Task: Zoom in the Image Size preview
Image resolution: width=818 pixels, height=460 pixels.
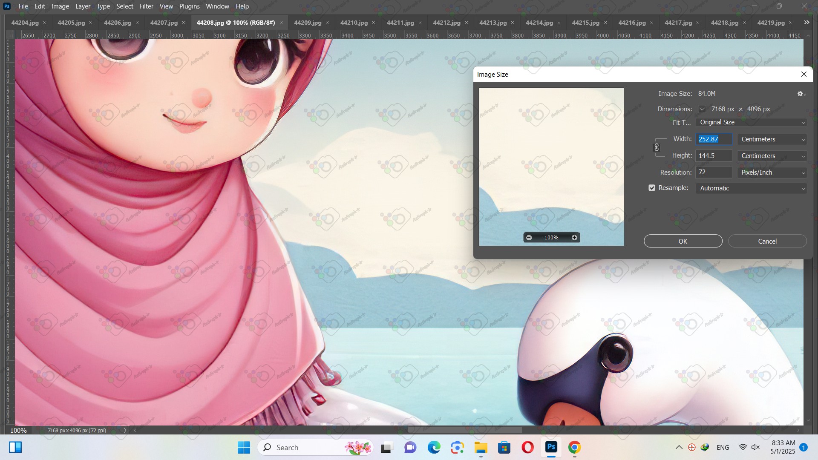Action: [574, 238]
